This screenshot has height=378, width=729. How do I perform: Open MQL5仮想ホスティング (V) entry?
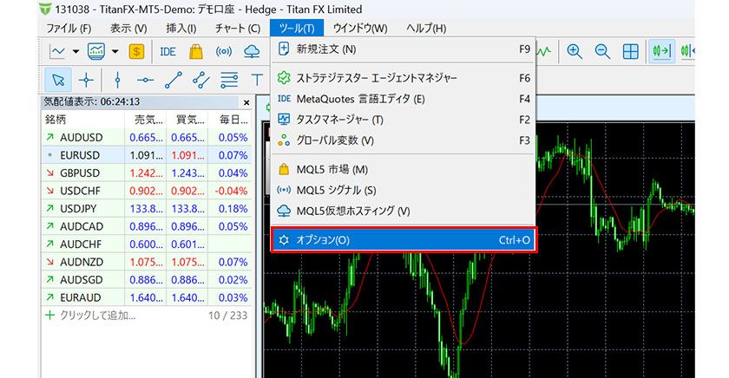[x=403, y=212]
